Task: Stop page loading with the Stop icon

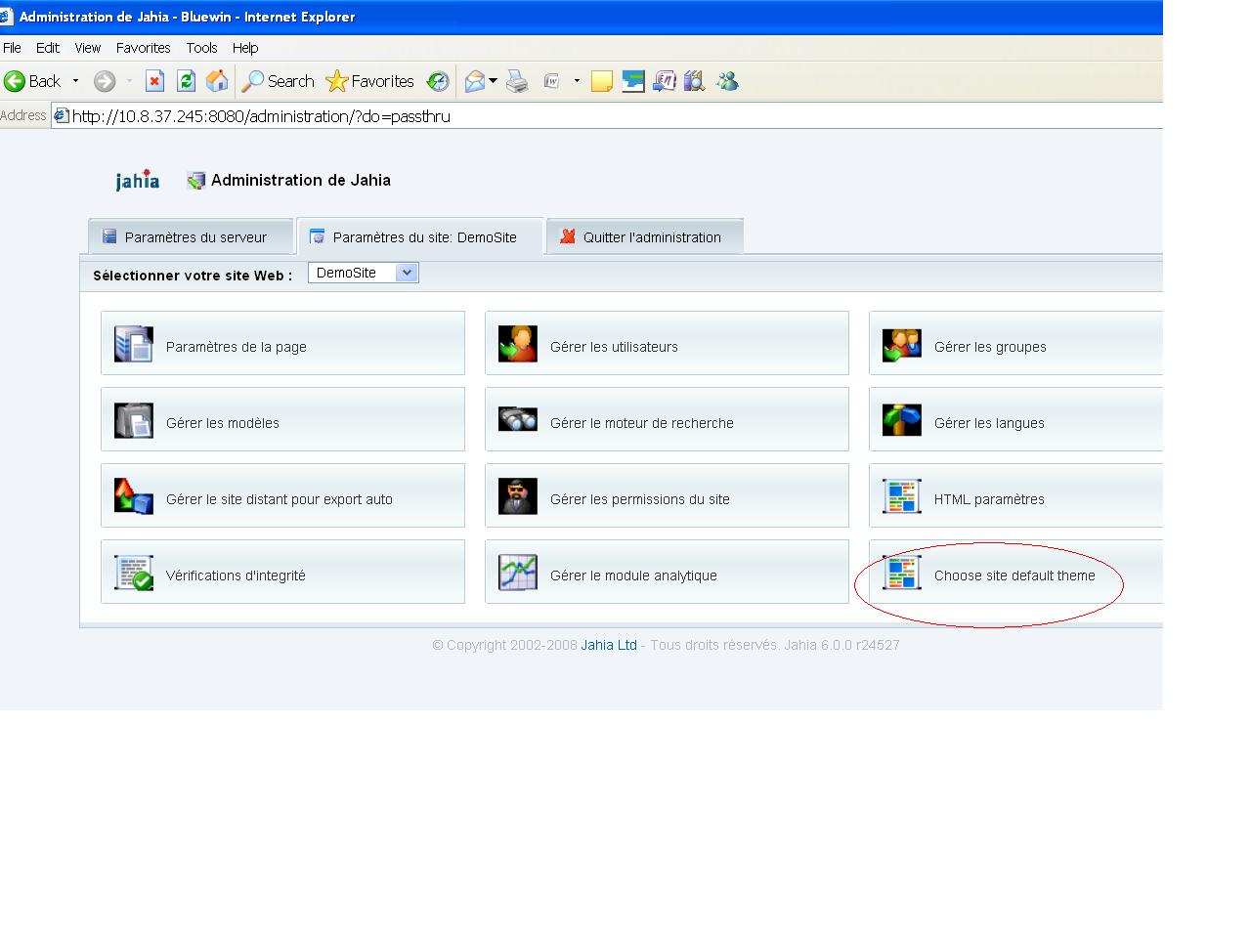Action: click(154, 81)
